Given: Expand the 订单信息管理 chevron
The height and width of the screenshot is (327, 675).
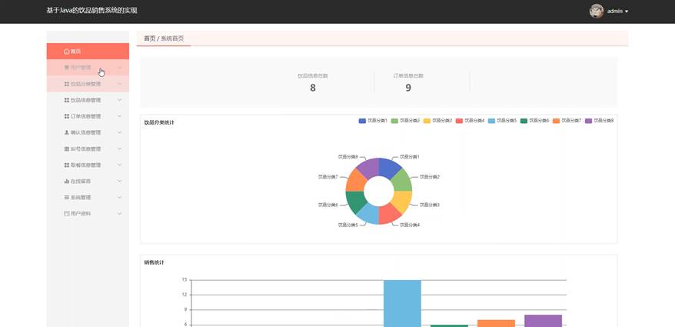Looking at the screenshot, I should (x=120, y=116).
